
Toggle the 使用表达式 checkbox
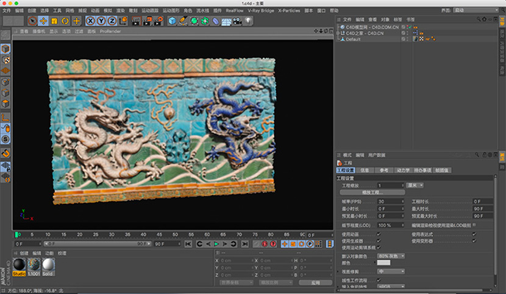pos(474,234)
